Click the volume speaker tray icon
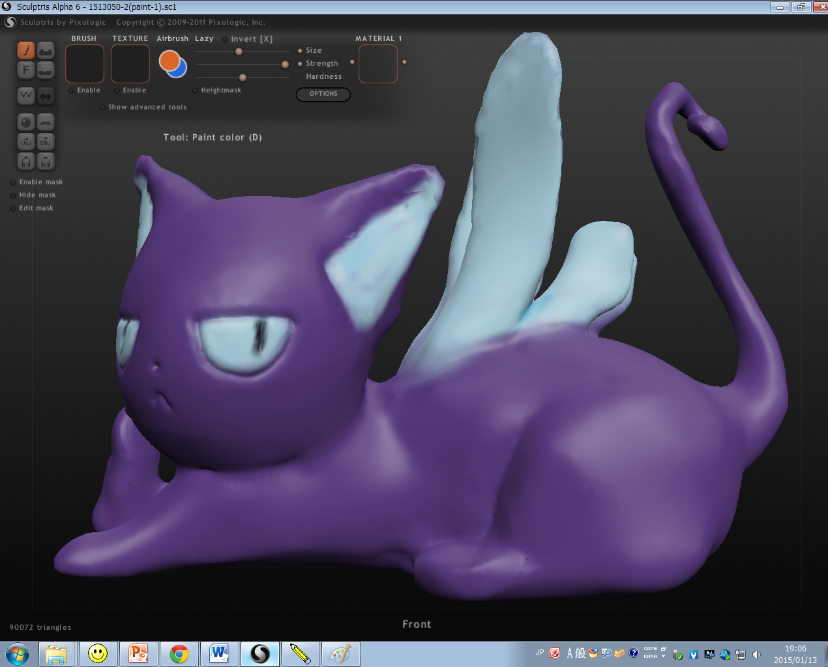The height and width of the screenshot is (667, 828). tap(756, 655)
